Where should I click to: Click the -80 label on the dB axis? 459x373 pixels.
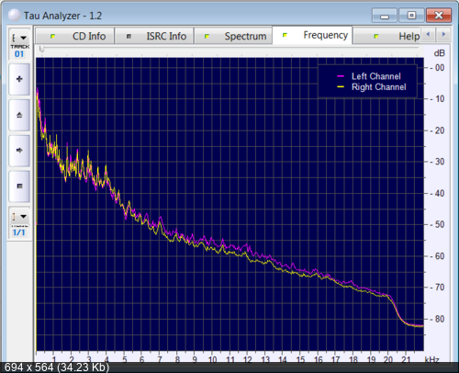click(x=438, y=319)
